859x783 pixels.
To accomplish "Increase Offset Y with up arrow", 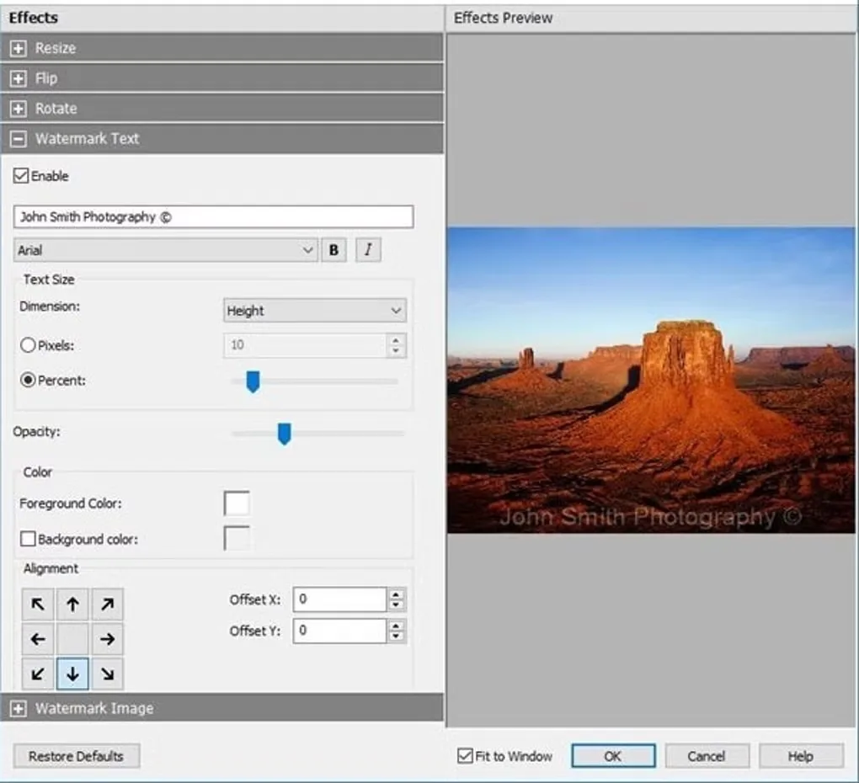I will coord(396,626).
